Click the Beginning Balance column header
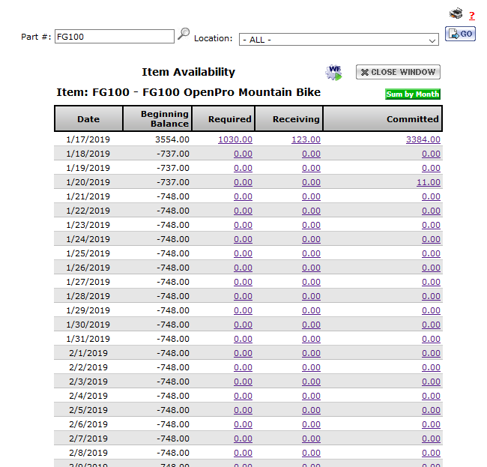This screenshot has height=467, width=487. pyautogui.click(x=157, y=119)
